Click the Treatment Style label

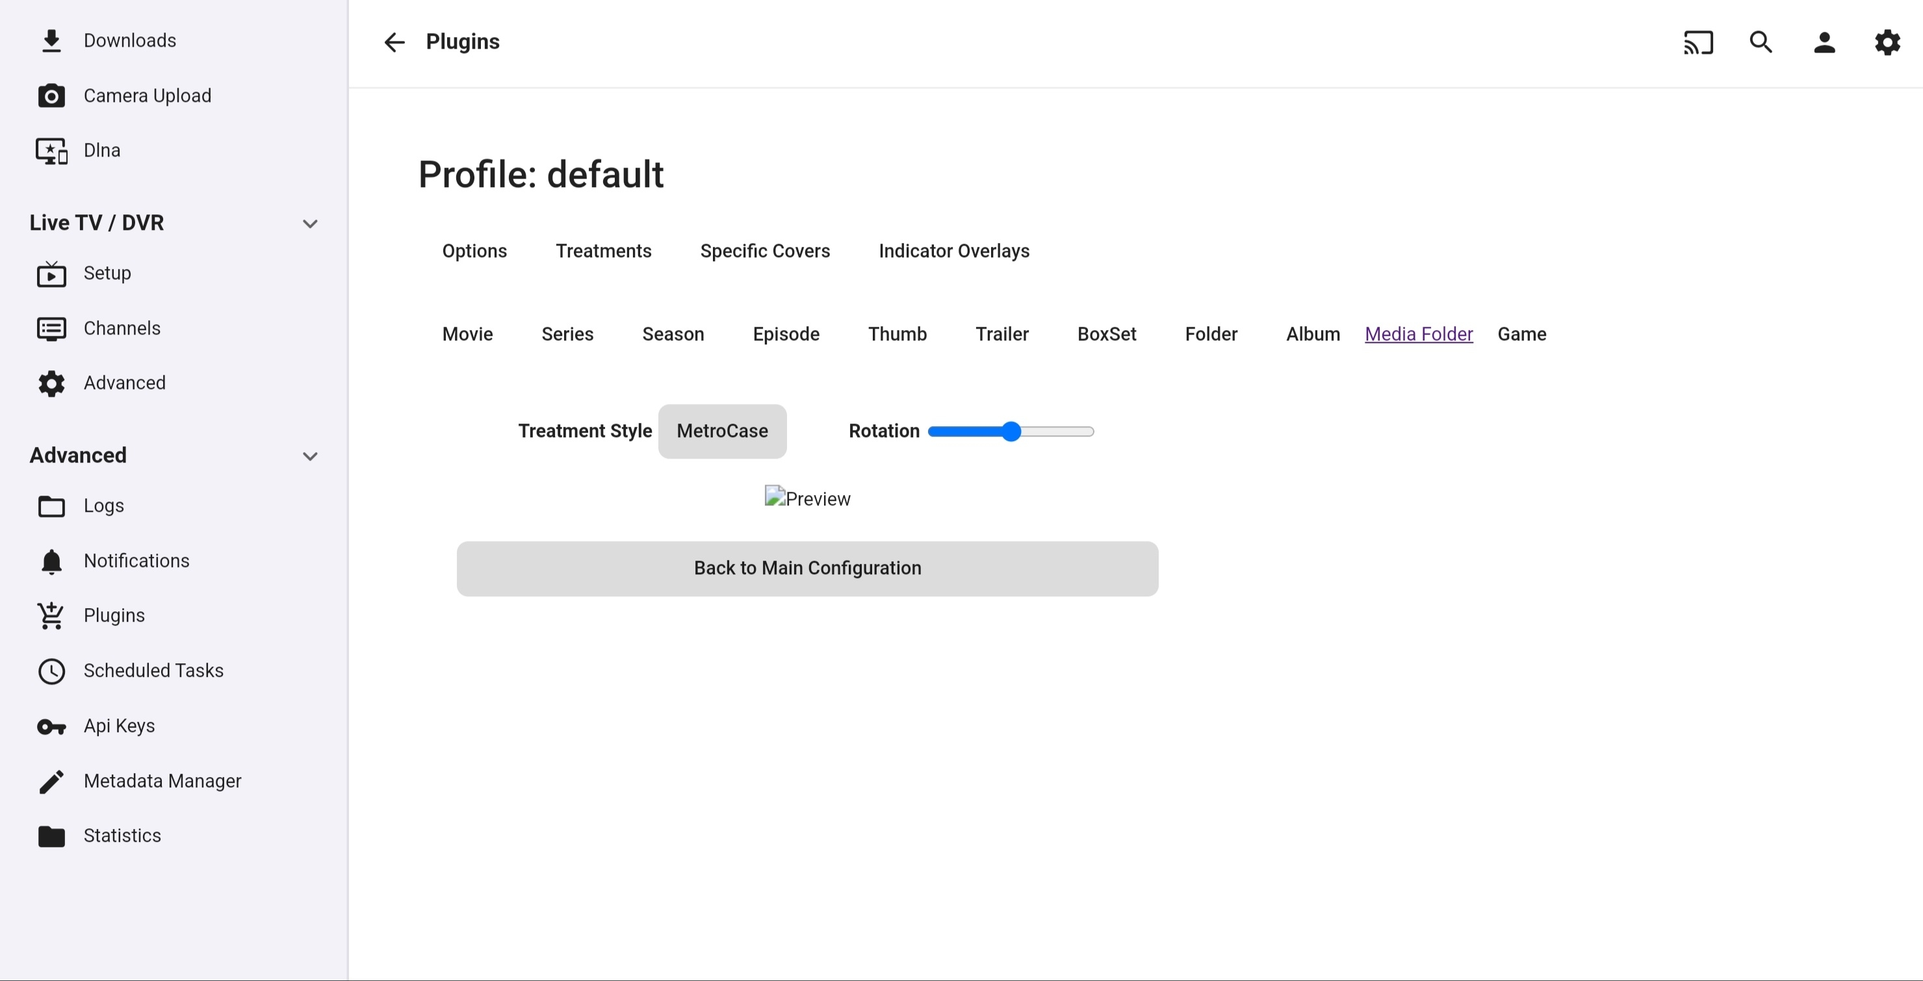584,431
